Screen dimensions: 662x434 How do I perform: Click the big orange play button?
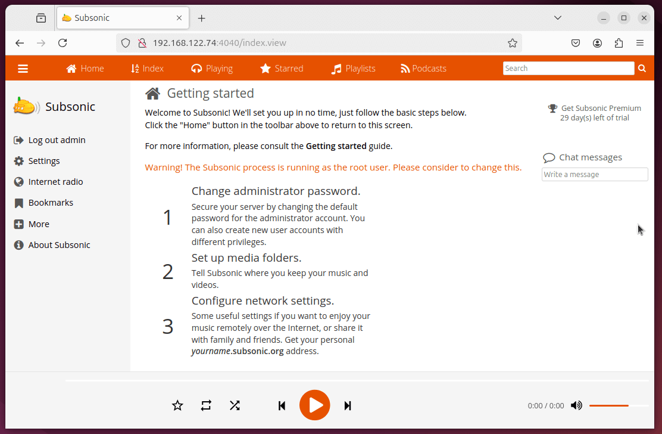[314, 405]
